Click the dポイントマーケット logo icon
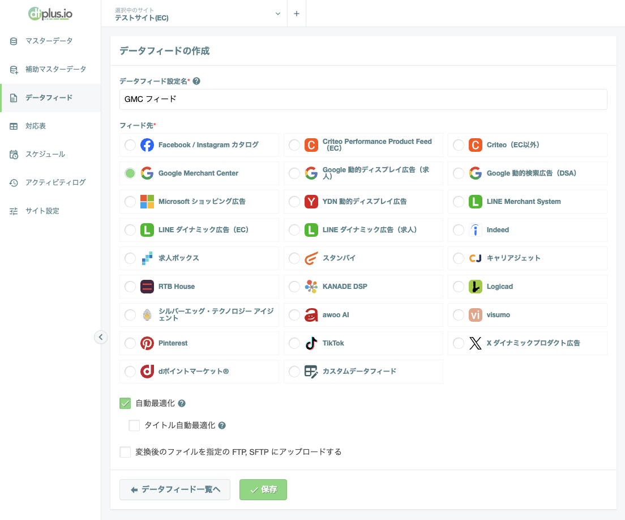625x520 pixels. [147, 371]
